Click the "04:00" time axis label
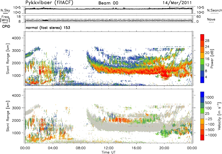The image size is (222, 154). 53,148
